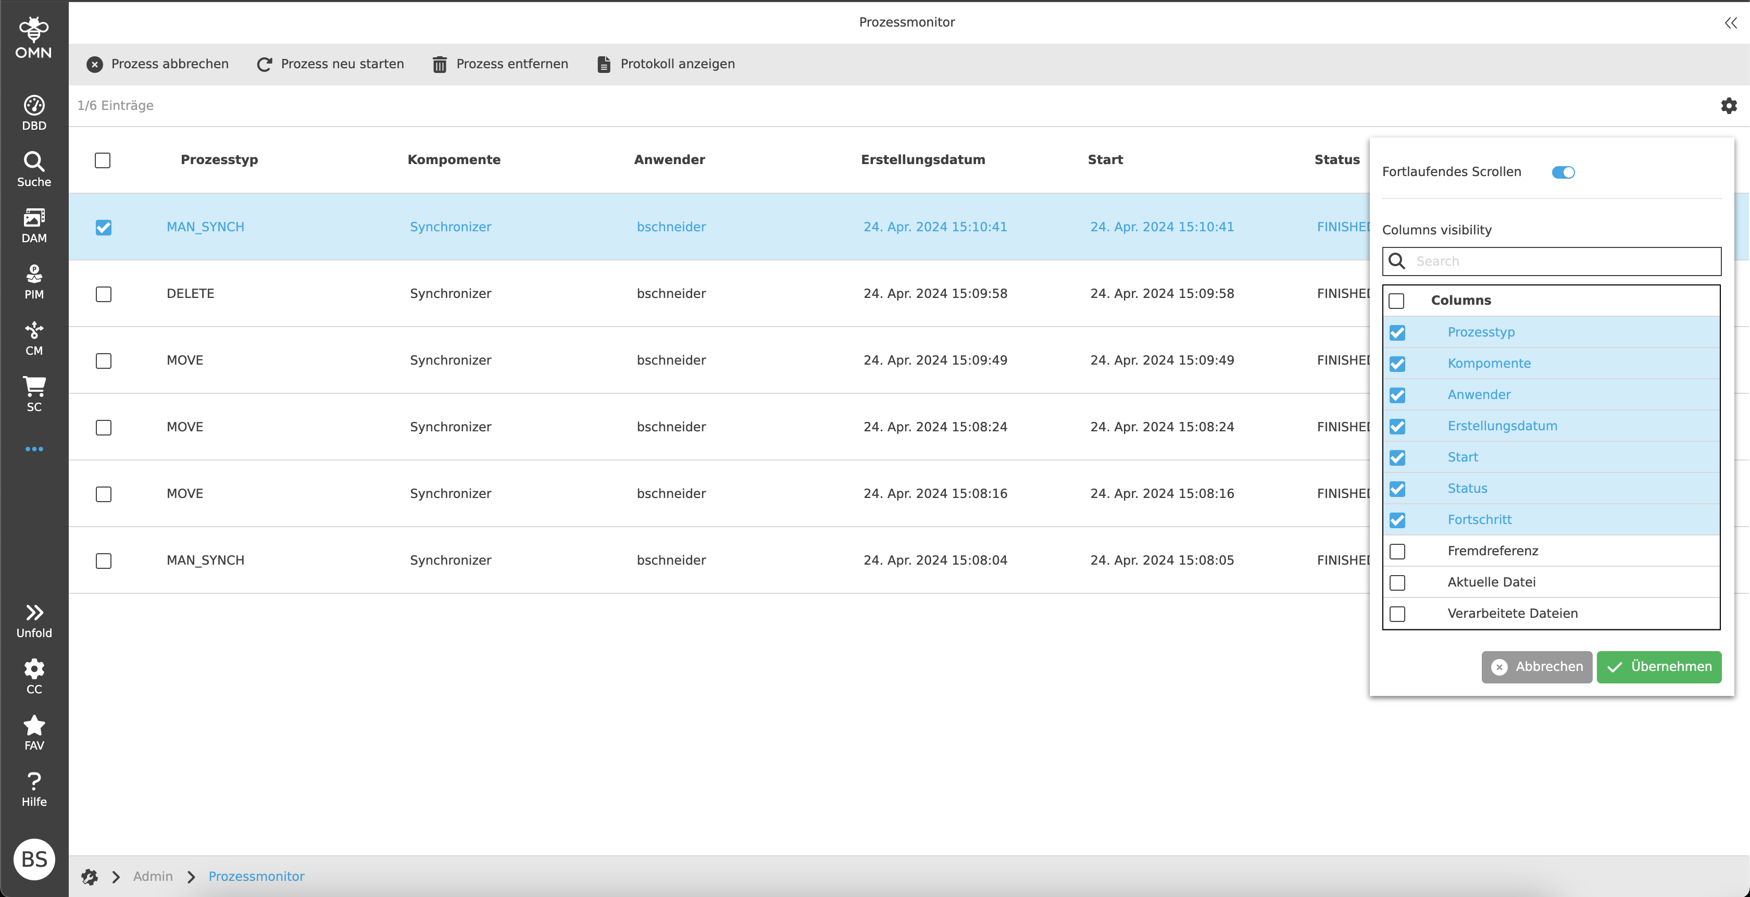
Task: Click the BS user avatar
Action: (x=34, y=859)
